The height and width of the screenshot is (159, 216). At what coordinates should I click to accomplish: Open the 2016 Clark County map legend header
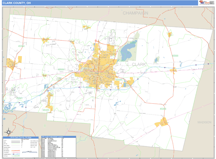(20, 137)
